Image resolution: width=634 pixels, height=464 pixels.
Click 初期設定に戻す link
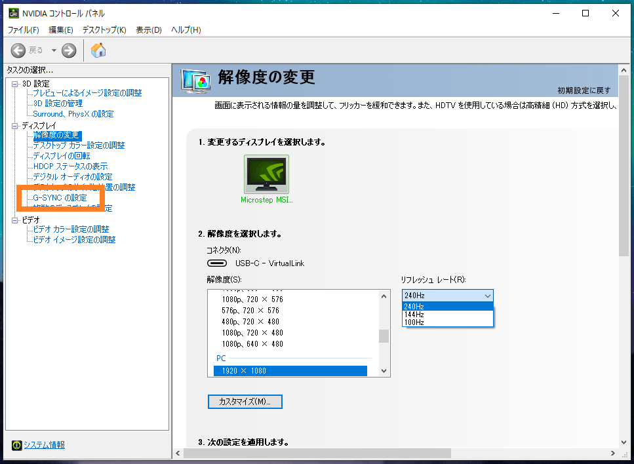(x=584, y=90)
